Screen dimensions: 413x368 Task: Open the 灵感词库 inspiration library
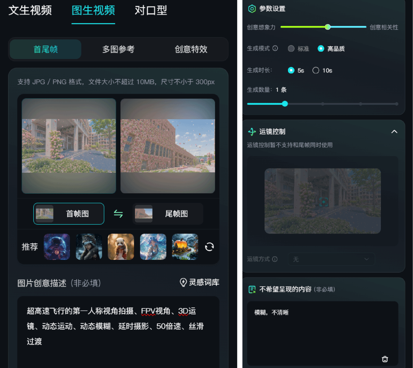tap(199, 282)
